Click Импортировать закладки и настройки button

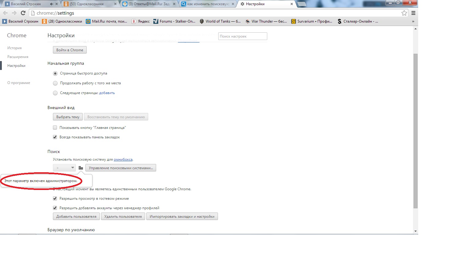[182, 217]
